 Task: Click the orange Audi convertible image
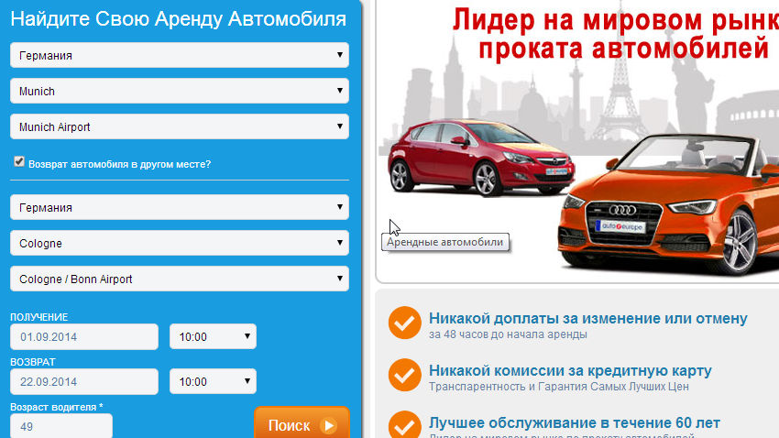[x=668, y=203]
